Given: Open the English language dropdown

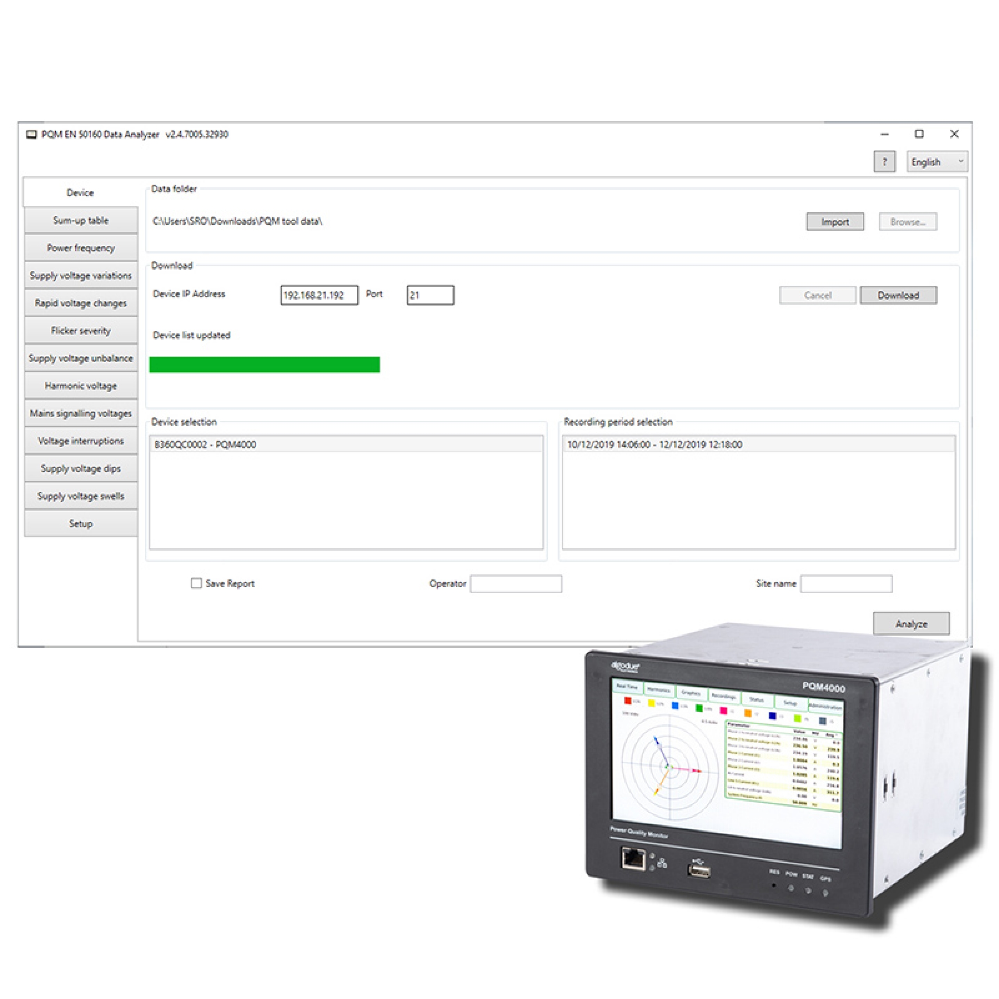Looking at the screenshot, I should point(937,162).
